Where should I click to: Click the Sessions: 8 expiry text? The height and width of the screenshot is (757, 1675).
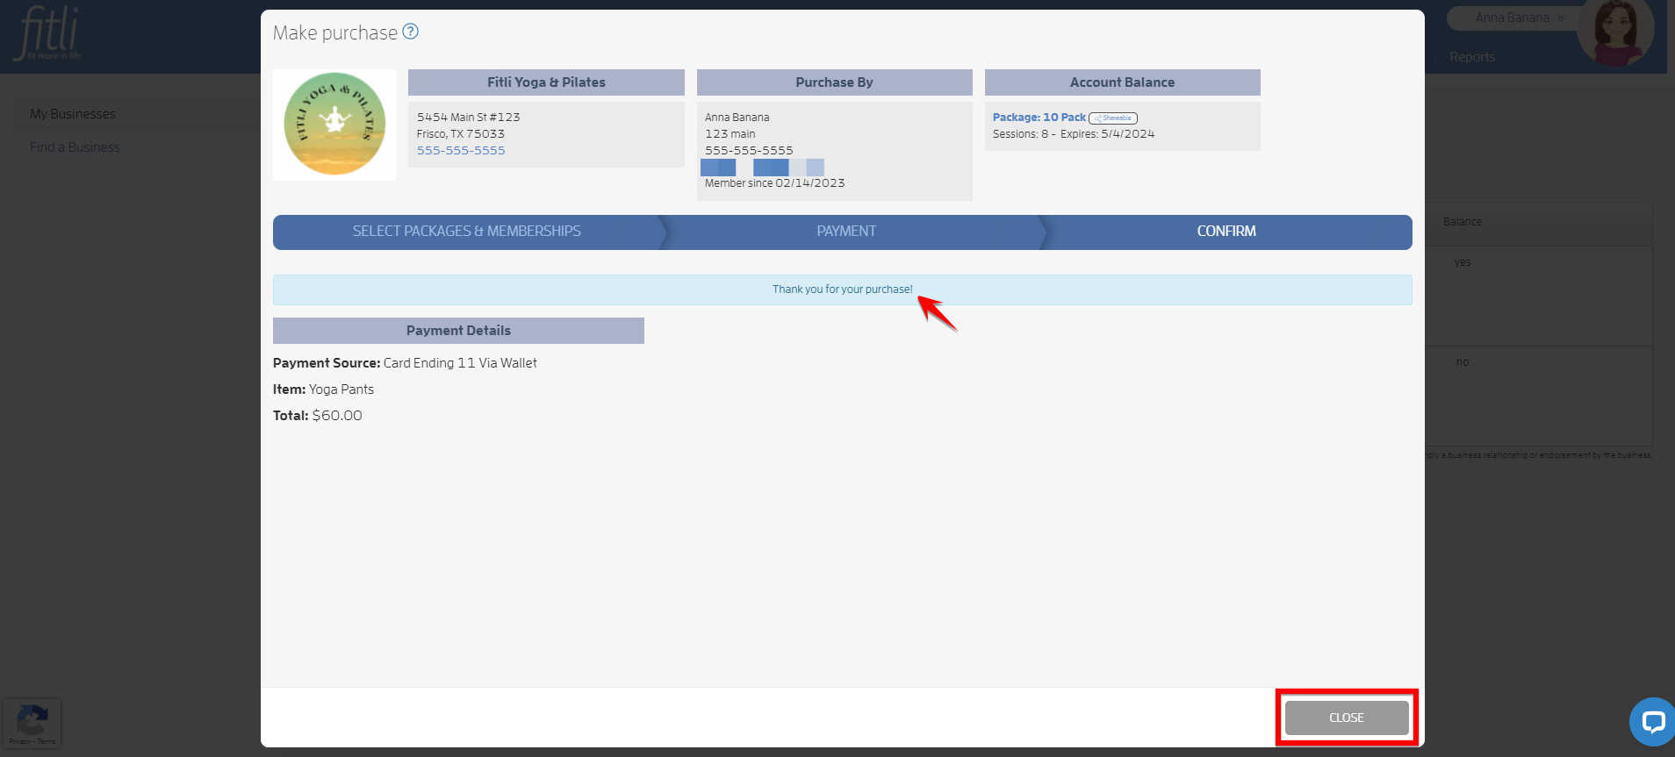(x=1074, y=134)
